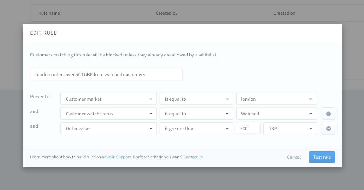The width and height of the screenshot is (364, 190).
Task: Open the Customer market criteria dropdown
Action: pos(108,99)
